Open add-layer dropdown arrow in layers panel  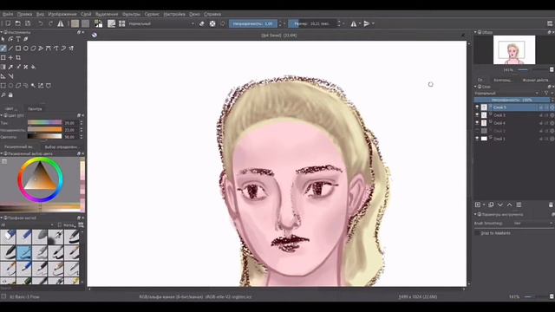point(484,205)
